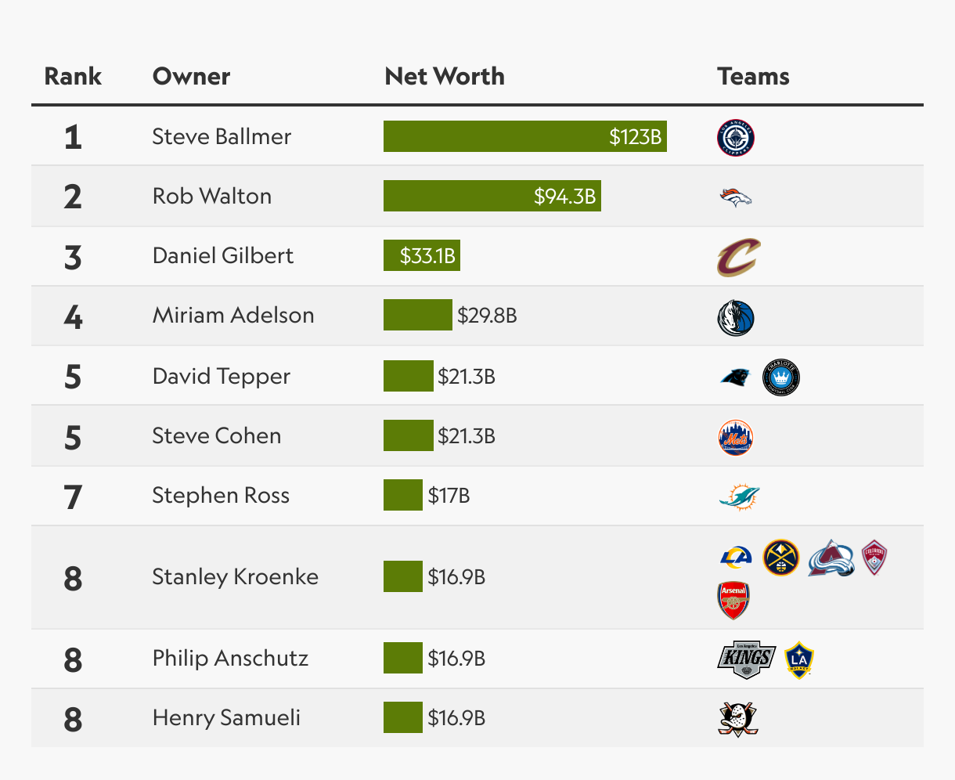955x780 pixels.
Task: Click the Denver Nuggets logo
Action: [x=781, y=558]
